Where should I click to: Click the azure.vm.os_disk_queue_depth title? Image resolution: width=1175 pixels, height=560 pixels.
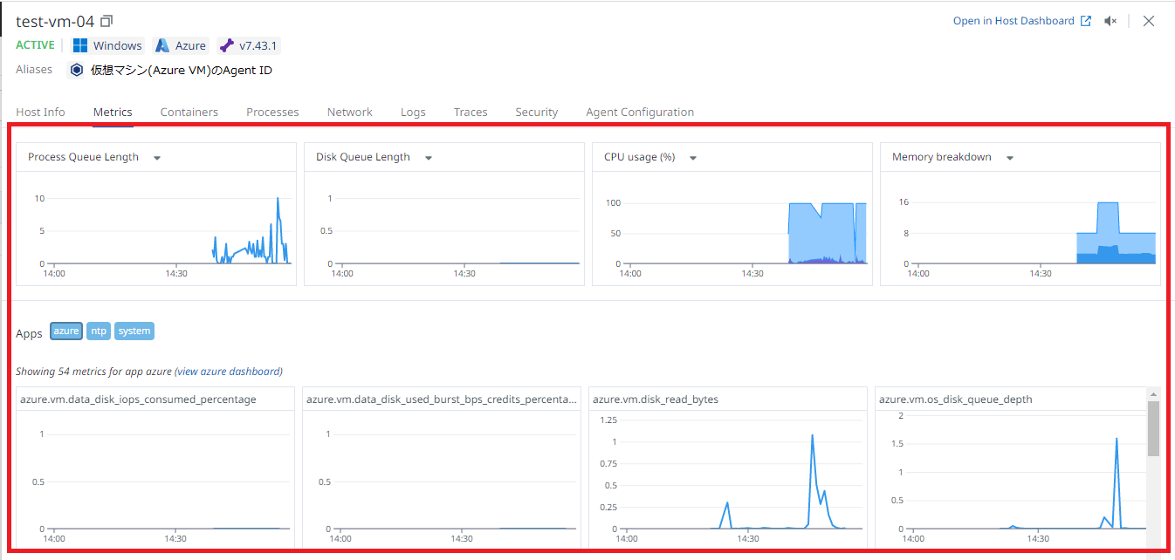[956, 400]
